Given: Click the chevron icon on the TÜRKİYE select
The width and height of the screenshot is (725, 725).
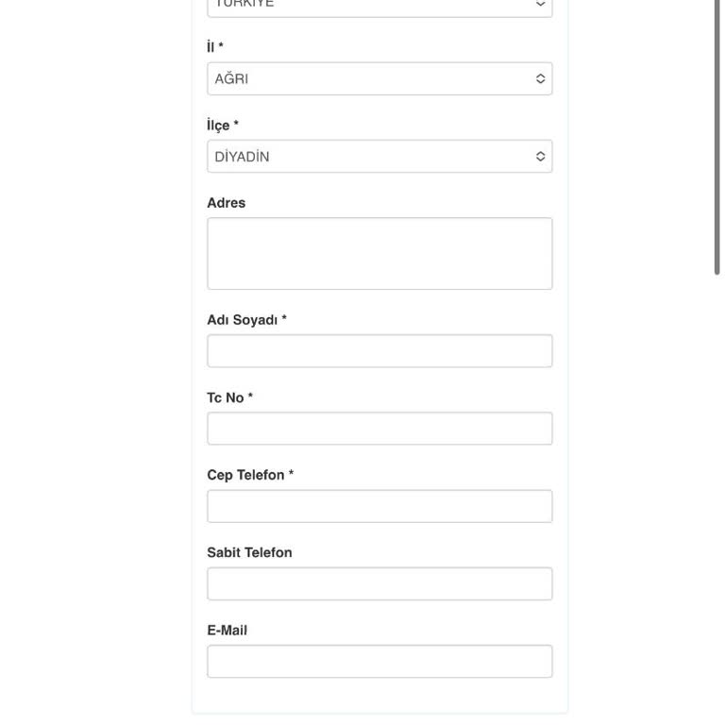Looking at the screenshot, I should (x=540, y=5).
